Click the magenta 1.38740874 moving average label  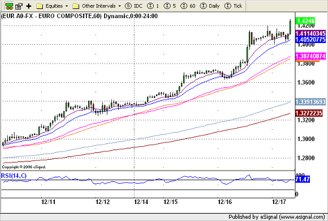tap(310, 56)
